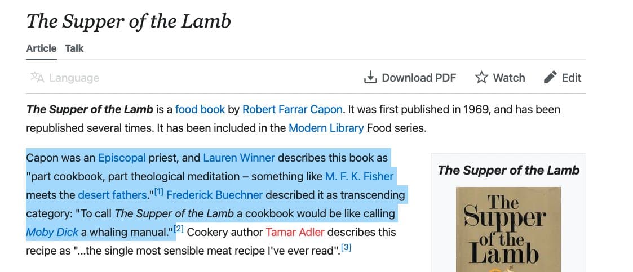Click the red Tamar Adler link
The height and width of the screenshot is (272, 633).
294,232
